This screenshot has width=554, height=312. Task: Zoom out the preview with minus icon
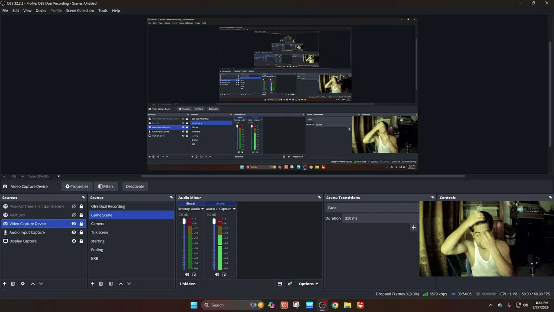(x=4, y=176)
